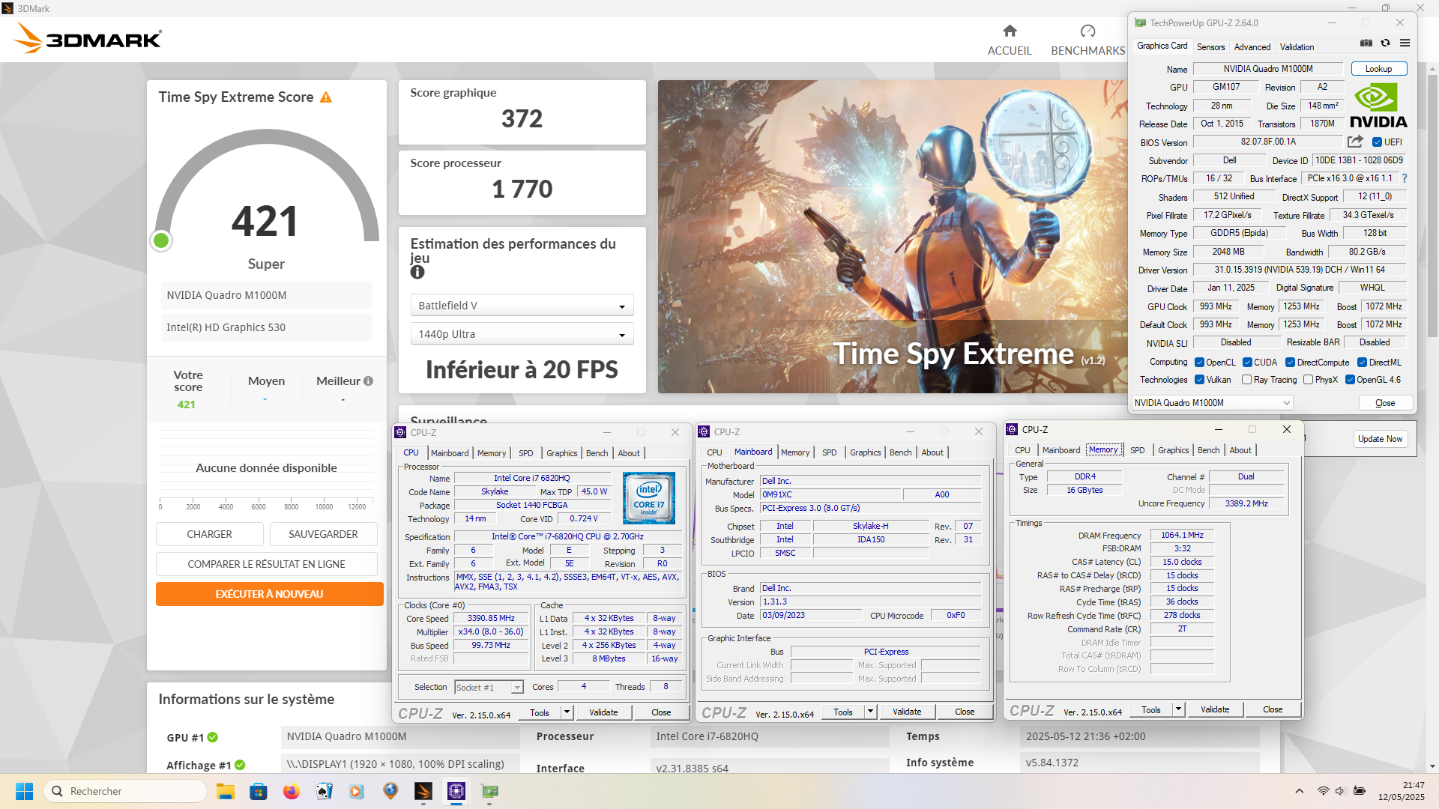This screenshot has height=809, width=1439.
Task: Click EXÉCUTER À NOUVEAU button
Action: click(269, 594)
